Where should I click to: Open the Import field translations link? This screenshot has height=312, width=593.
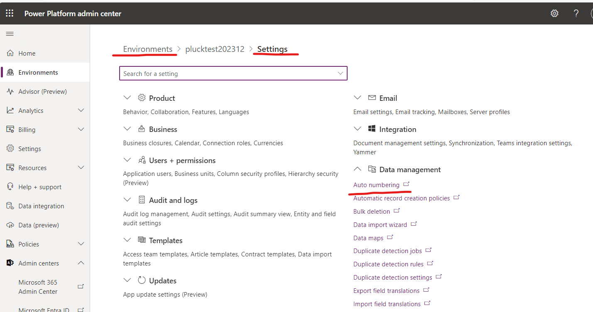pos(387,304)
